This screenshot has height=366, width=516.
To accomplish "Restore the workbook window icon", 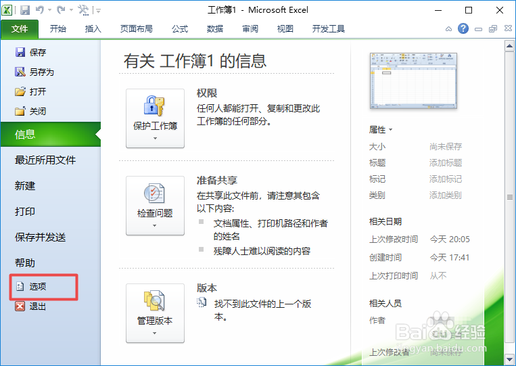I will pyautogui.click(x=493, y=29).
